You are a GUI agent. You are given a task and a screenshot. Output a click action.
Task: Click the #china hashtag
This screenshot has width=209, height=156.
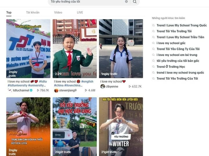[x=59, y=85]
